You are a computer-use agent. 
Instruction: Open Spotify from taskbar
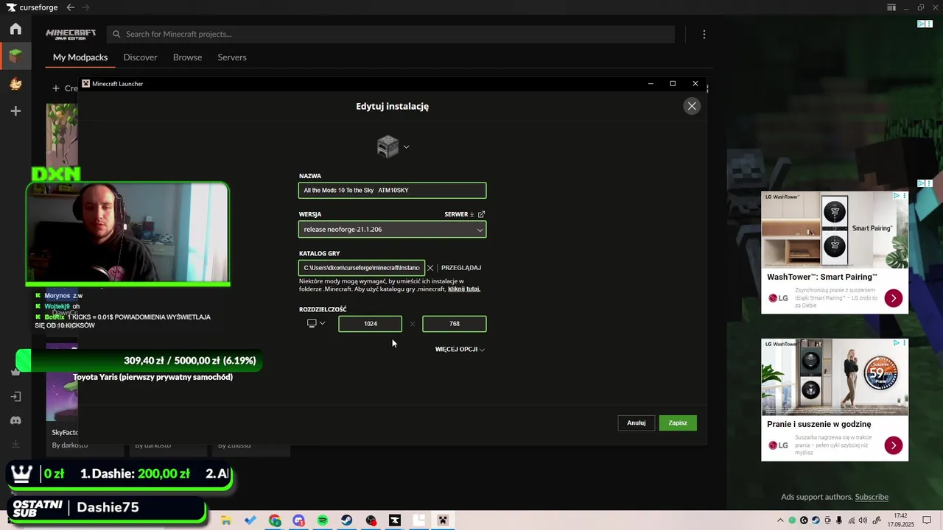coord(323,520)
